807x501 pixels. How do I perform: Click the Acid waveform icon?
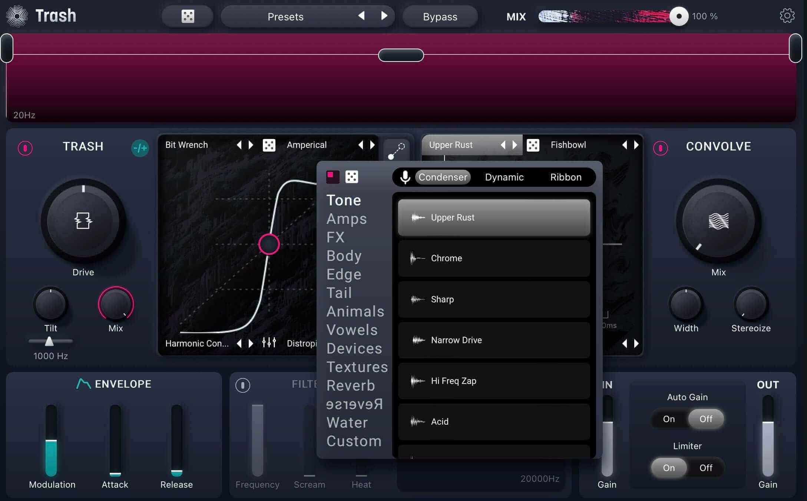[418, 421]
